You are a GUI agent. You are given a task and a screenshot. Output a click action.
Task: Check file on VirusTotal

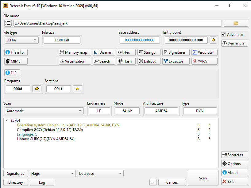click(204, 52)
